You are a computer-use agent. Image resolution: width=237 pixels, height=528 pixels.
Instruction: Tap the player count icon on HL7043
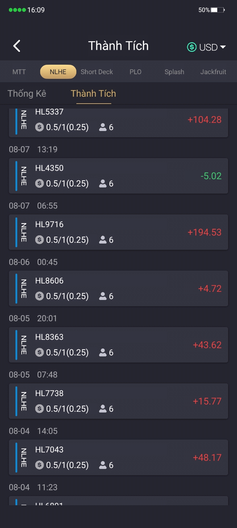coord(103,465)
